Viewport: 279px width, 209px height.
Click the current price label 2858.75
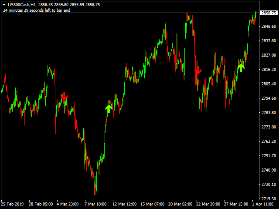(269, 13)
